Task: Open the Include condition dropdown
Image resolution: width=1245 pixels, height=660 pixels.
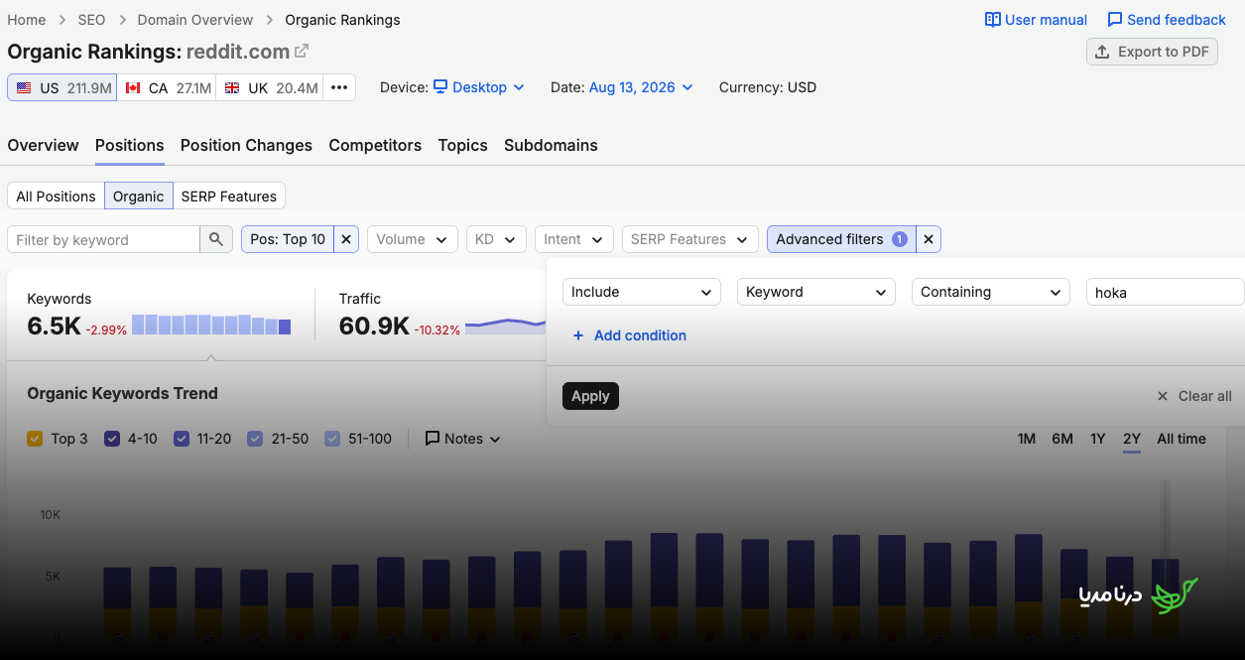Action: 642,292
